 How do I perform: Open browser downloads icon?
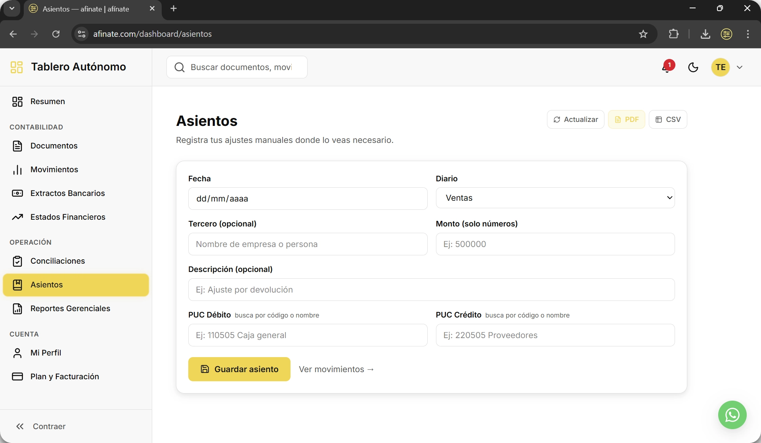pos(705,34)
